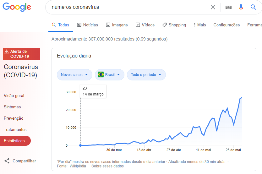Open the Brasil country dropdown
This screenshot has height=174, width=262.
pos(110,75)
